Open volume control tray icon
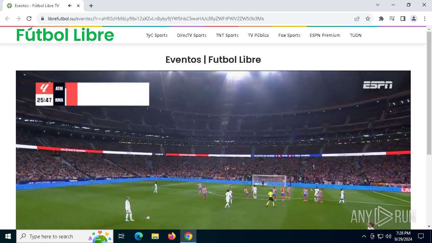Screen dimensions: 432x243 click(x=388, y=236)
